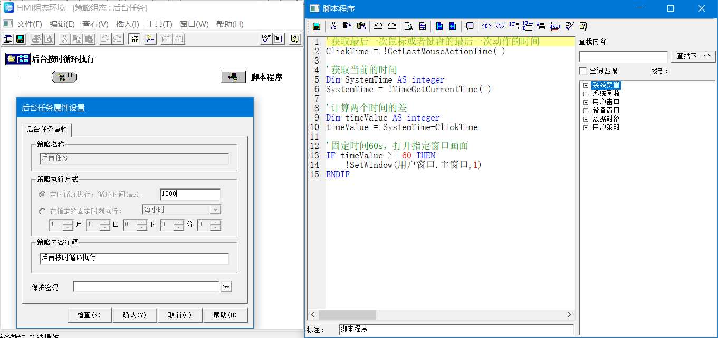Viewport: 718px width, 338px height.
Task: Open script editor help using the question-mark icon
Action: (583, 26)
